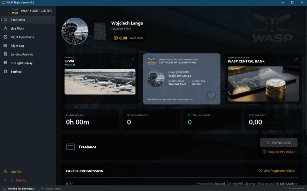Click the Wojciech Lango profile name

(127, 23)
